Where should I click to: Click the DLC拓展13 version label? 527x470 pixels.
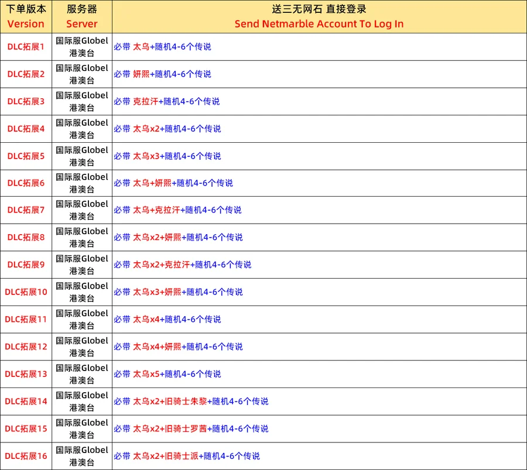coord(26,373)
